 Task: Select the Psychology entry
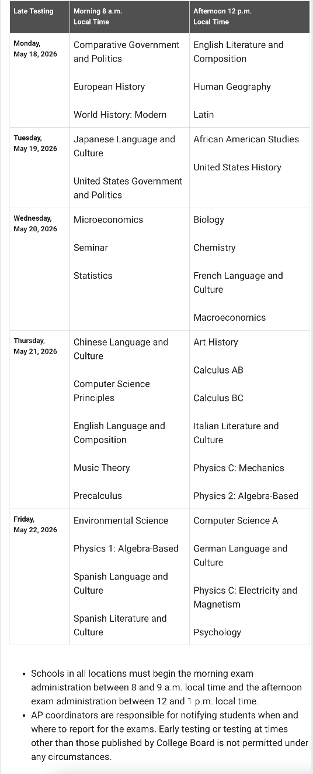(x=217, y=632)
